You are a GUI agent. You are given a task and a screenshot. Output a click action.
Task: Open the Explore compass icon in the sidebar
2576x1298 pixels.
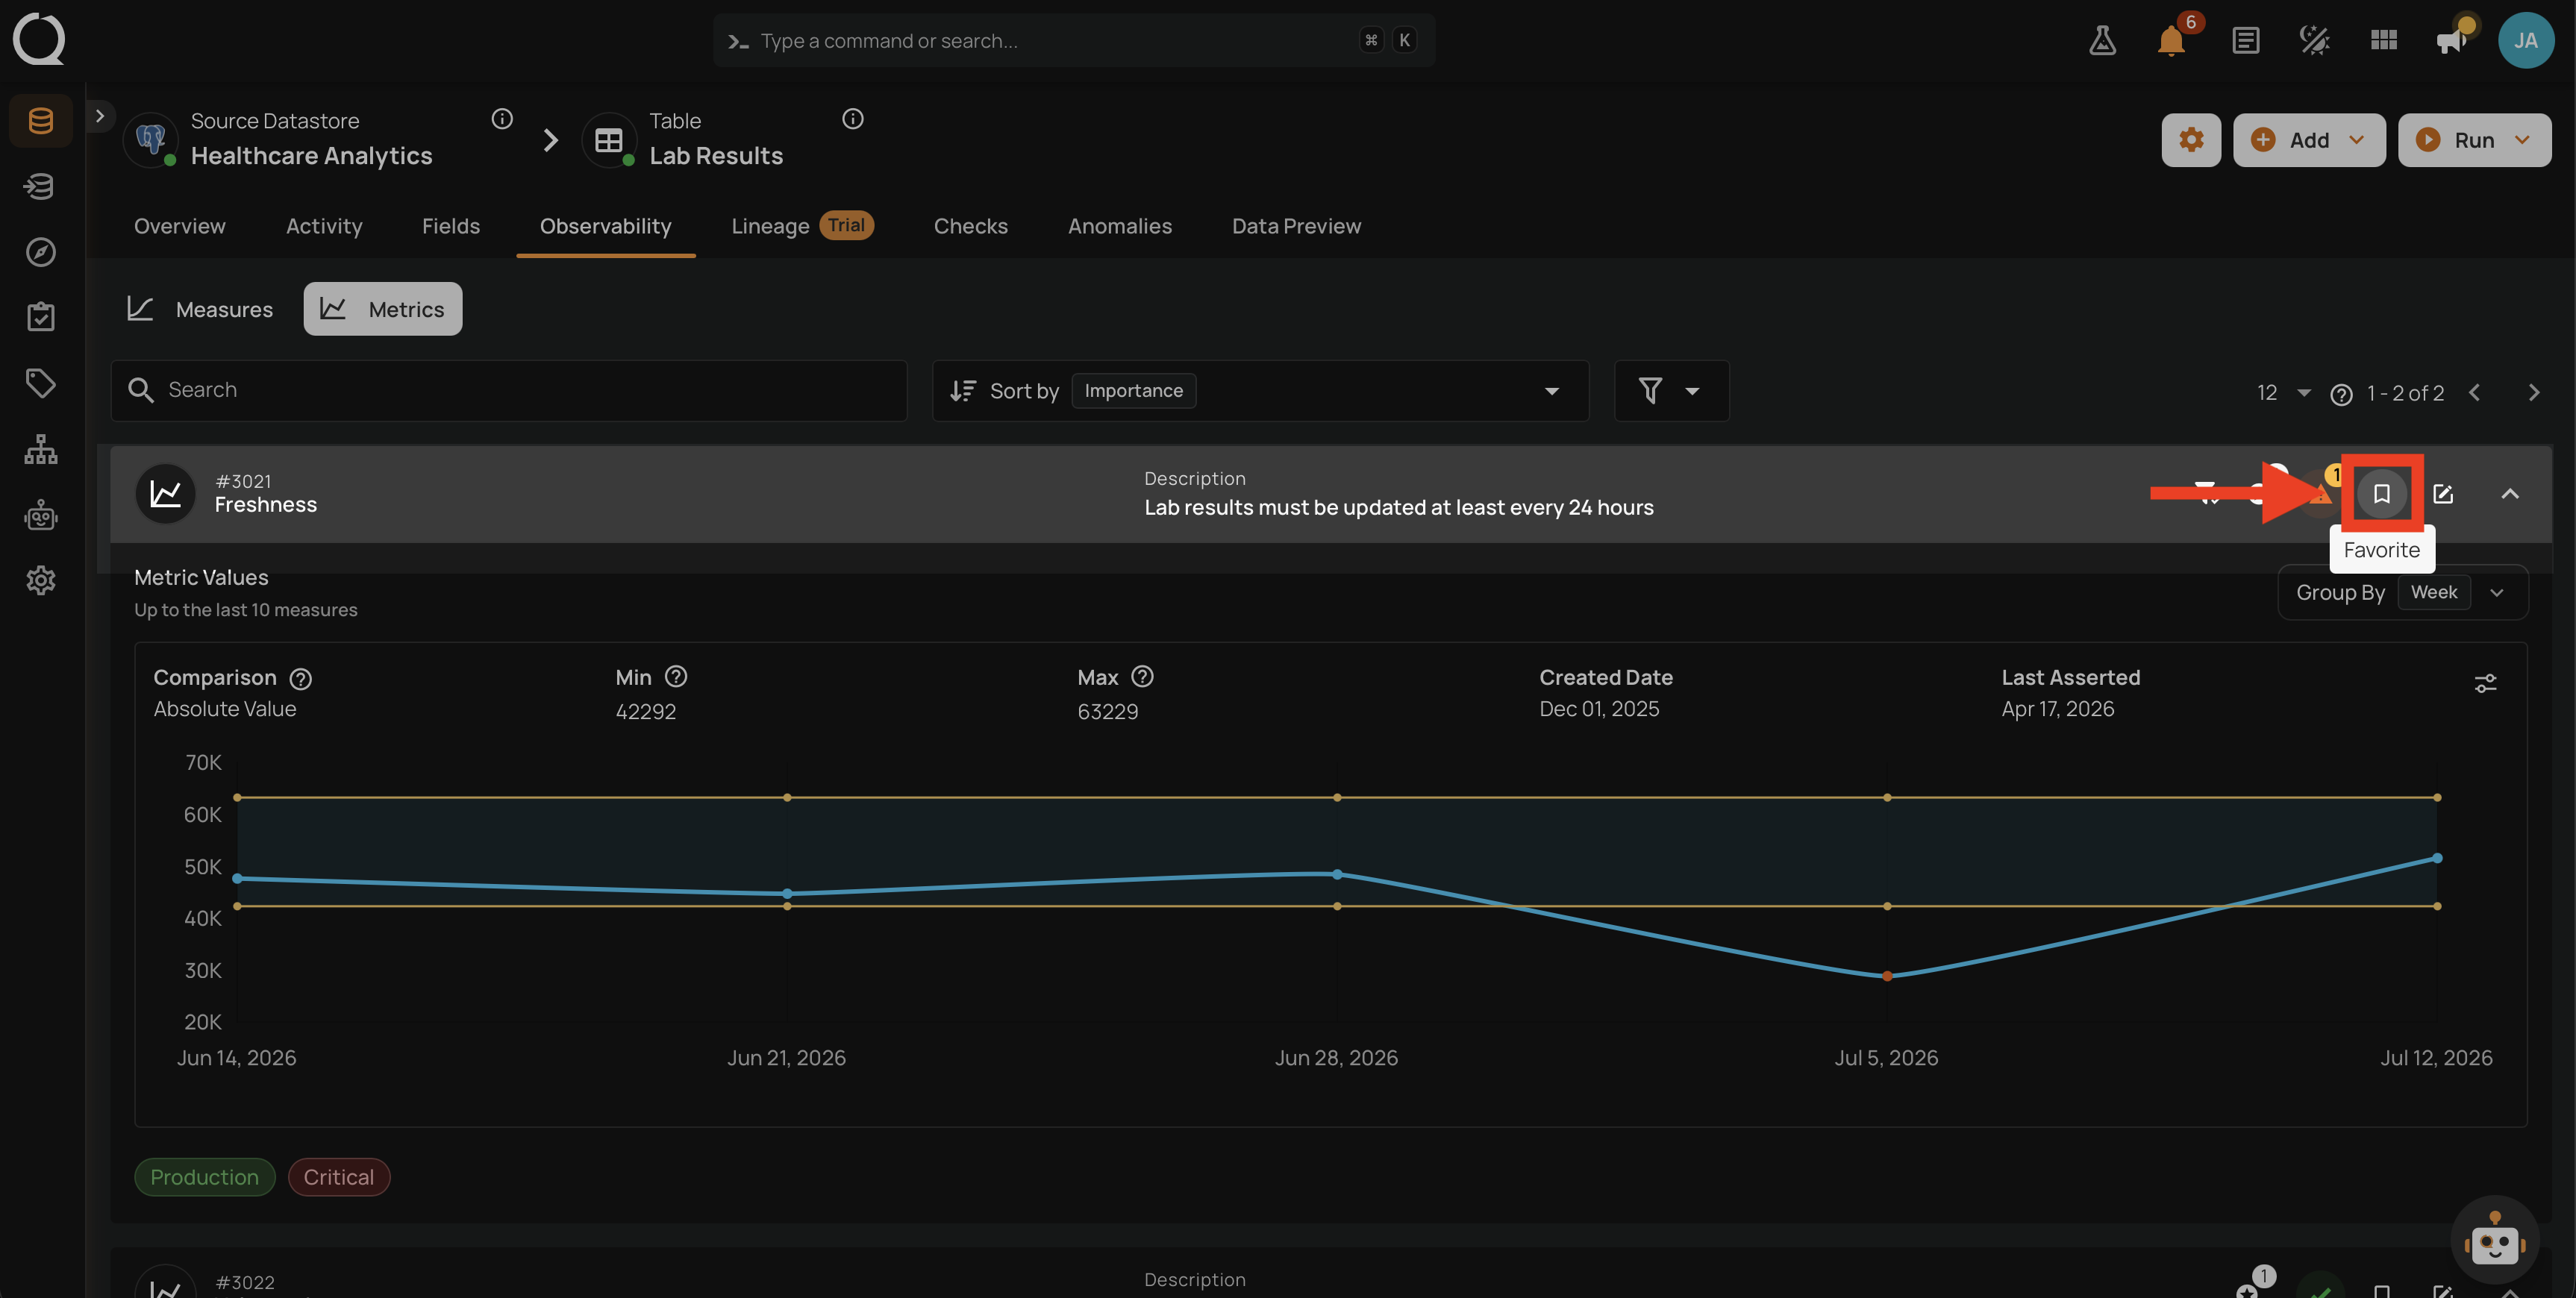pyautogui.click(x=41, y=252)
